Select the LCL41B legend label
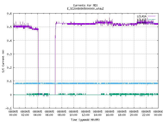163x122 pixels. (142, 20)
